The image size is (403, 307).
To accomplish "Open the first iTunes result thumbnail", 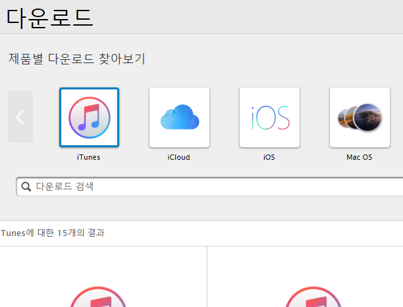I will coord(98,296).
